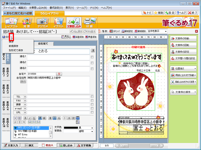201x150 pixels.
Task: Open the レイアウト layout section
Action: click(11, 23)
